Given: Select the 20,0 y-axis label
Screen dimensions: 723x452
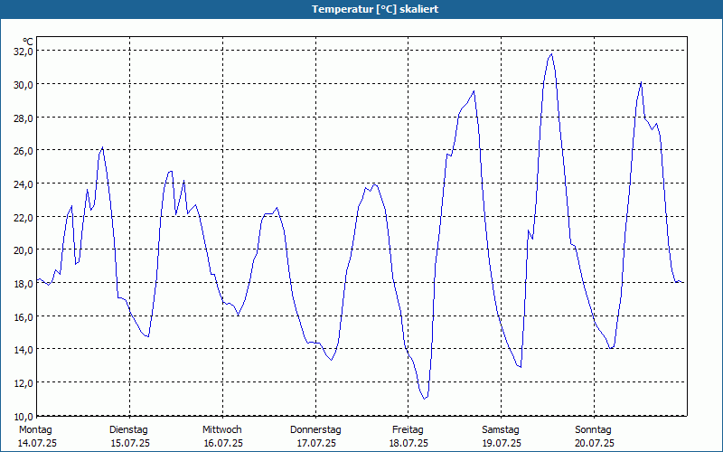Looking at the screenshot, I should point(23,250).
